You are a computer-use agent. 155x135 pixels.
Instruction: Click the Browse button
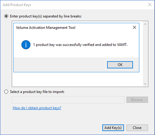tap(137, 100)
